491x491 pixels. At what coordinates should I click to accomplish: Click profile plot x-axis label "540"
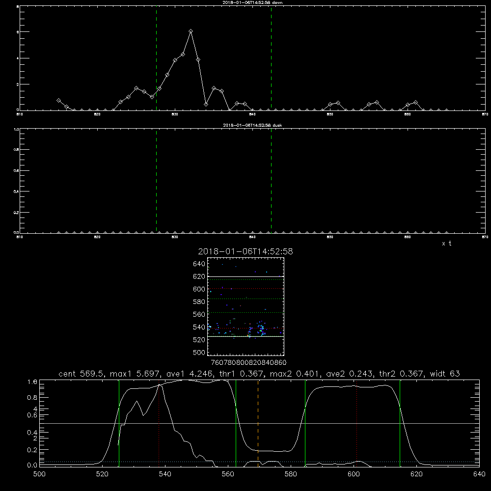165,474
